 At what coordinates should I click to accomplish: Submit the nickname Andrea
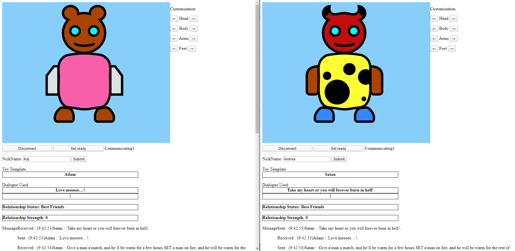point(339,159)
